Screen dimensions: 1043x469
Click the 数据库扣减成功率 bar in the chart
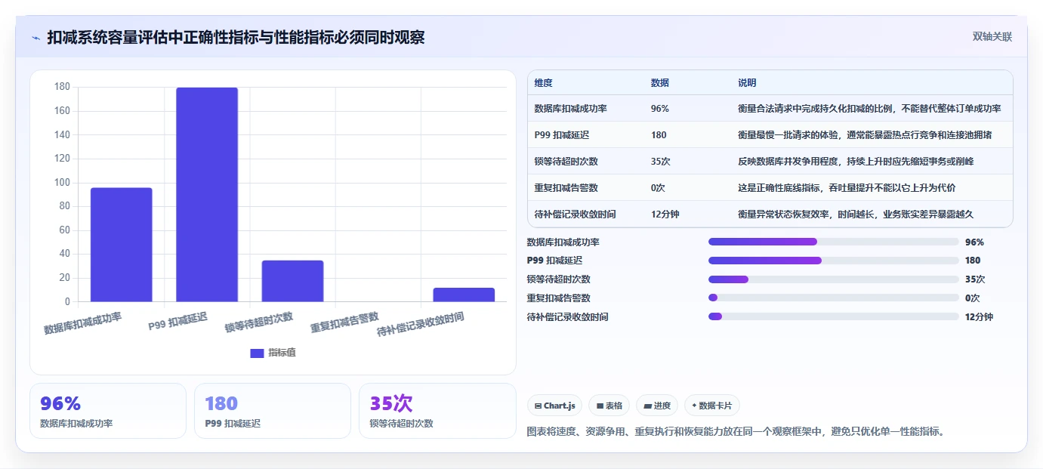122,245
